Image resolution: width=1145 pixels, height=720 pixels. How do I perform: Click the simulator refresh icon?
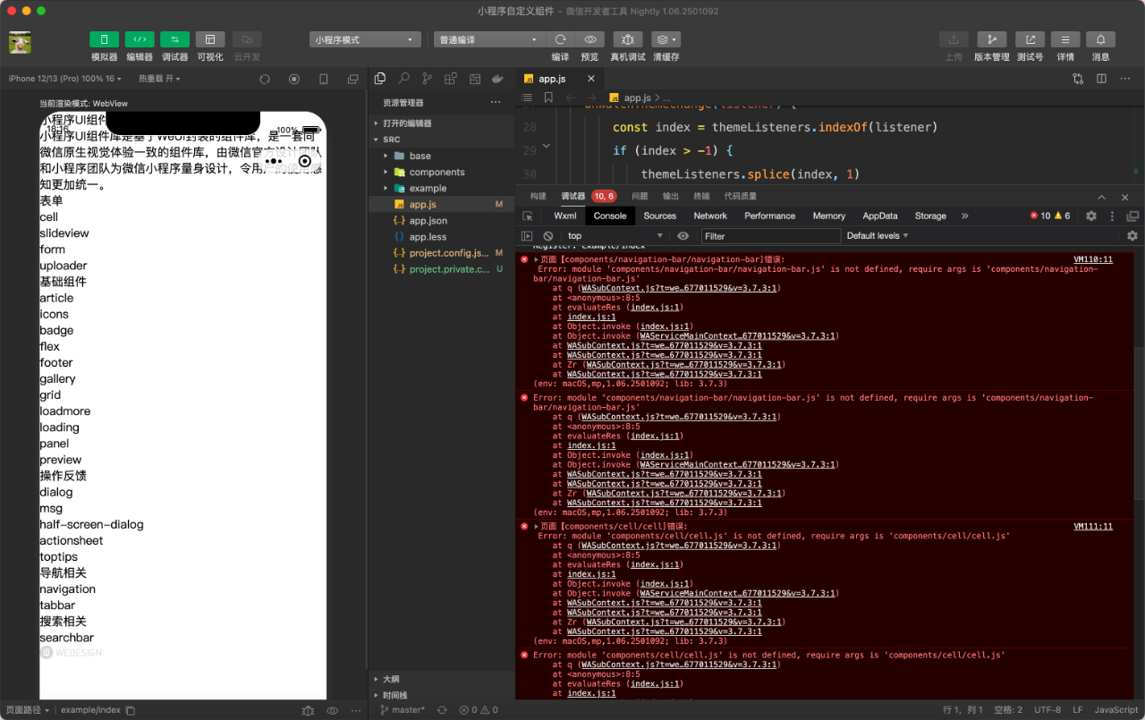[x=265, y=79]
